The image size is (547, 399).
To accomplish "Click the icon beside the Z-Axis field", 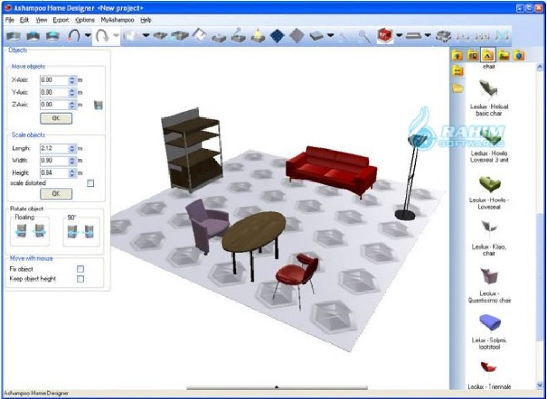I will (x=98, y=105).
